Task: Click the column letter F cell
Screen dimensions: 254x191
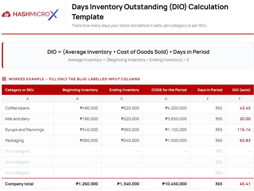Action: [240, 99]
